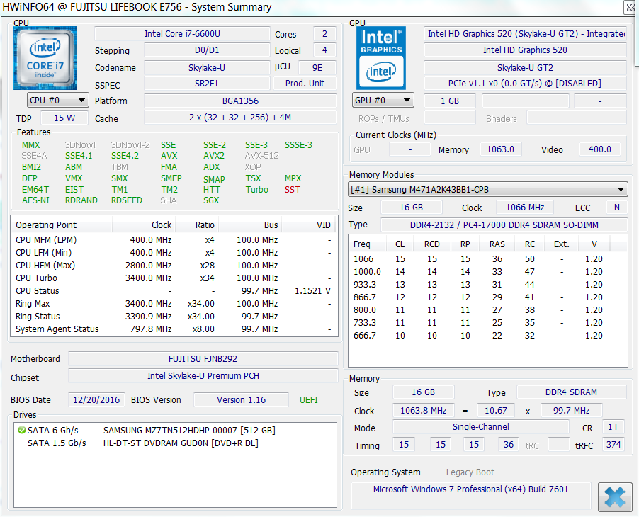Click the Single-Channel mode field

coord(481,427)
